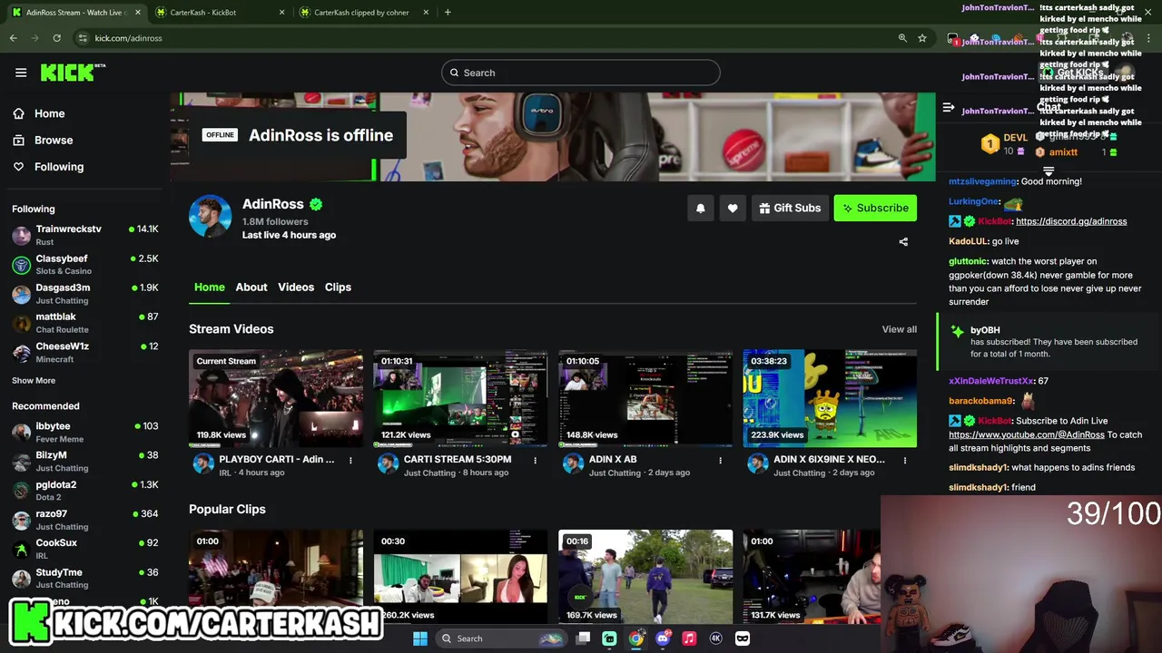The image size is (1162, 653).
Task: Open Chrome from the taskbar
Action: (x=636, y=638)
